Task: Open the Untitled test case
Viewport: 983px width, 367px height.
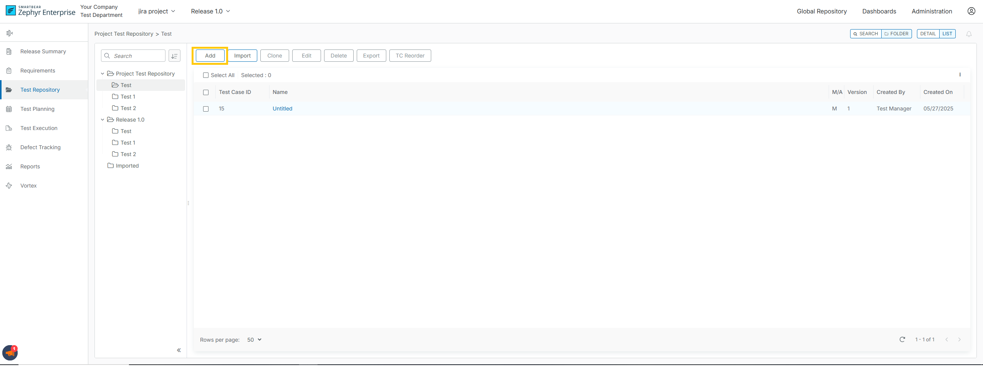Action: point(282,109)
